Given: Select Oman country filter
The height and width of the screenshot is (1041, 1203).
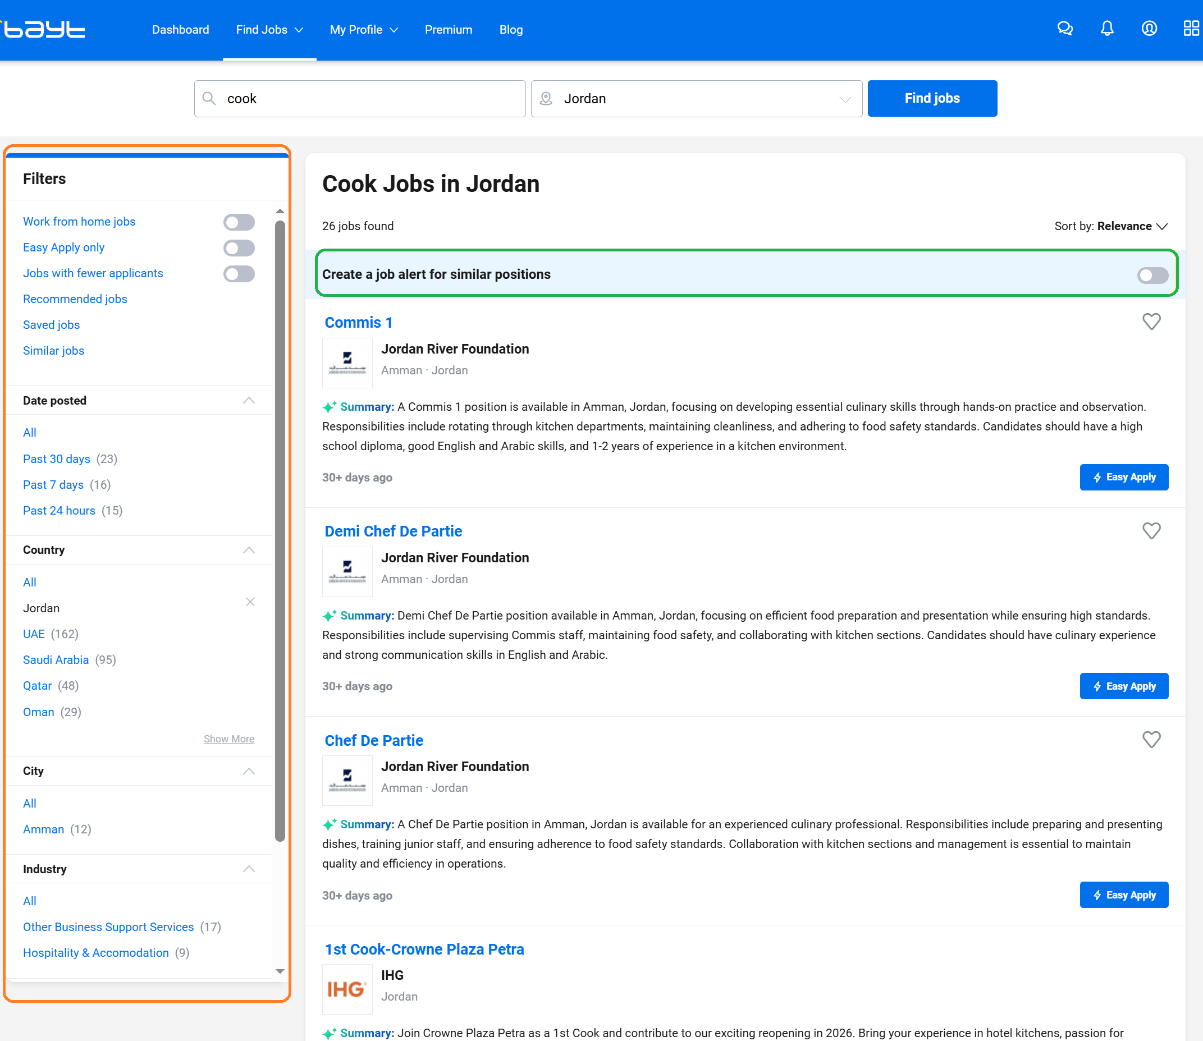Looking at the screenshot, I should pyautogui.click(x=38, y=712).
